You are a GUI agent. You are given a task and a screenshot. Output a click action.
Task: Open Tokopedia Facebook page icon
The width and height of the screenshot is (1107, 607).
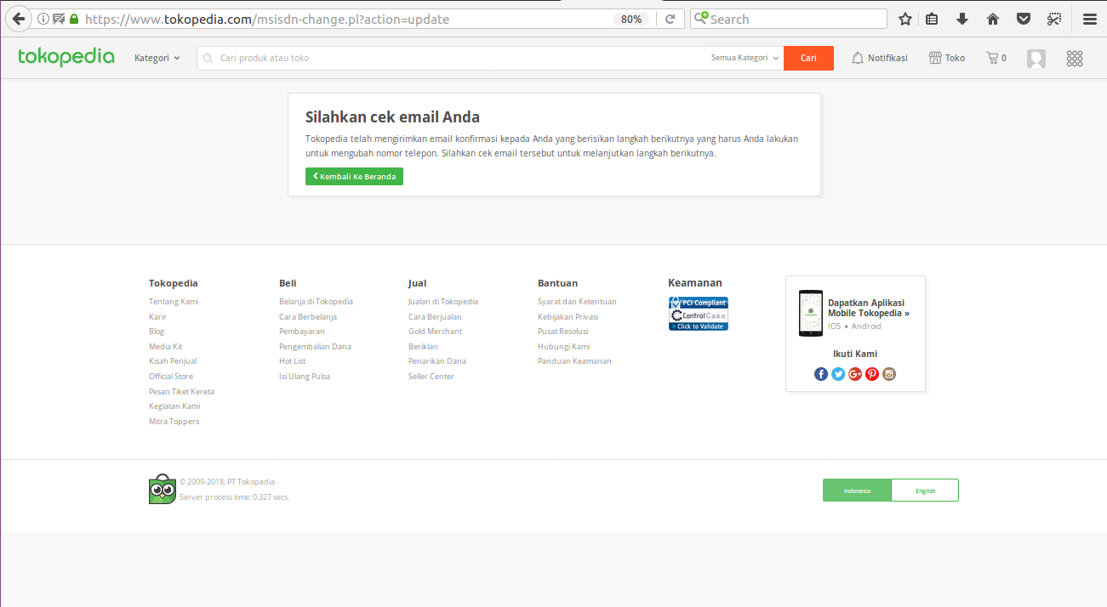pos(821,374)
